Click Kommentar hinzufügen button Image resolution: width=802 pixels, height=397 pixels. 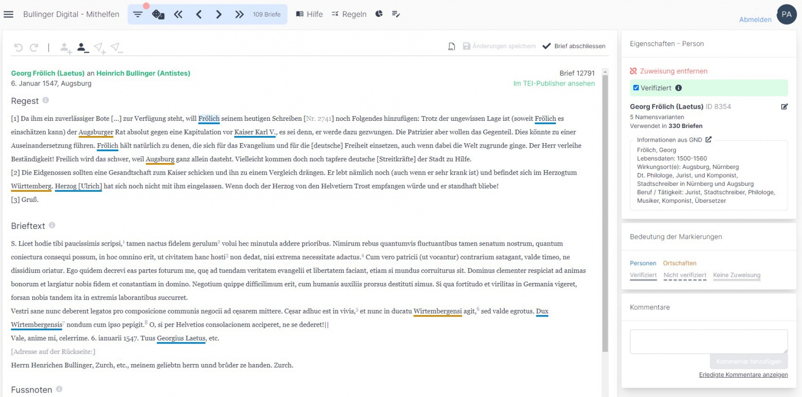click(749, 362)
